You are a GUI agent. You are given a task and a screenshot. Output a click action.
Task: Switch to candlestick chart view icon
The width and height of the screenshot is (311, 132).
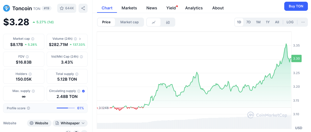[168, 22]
